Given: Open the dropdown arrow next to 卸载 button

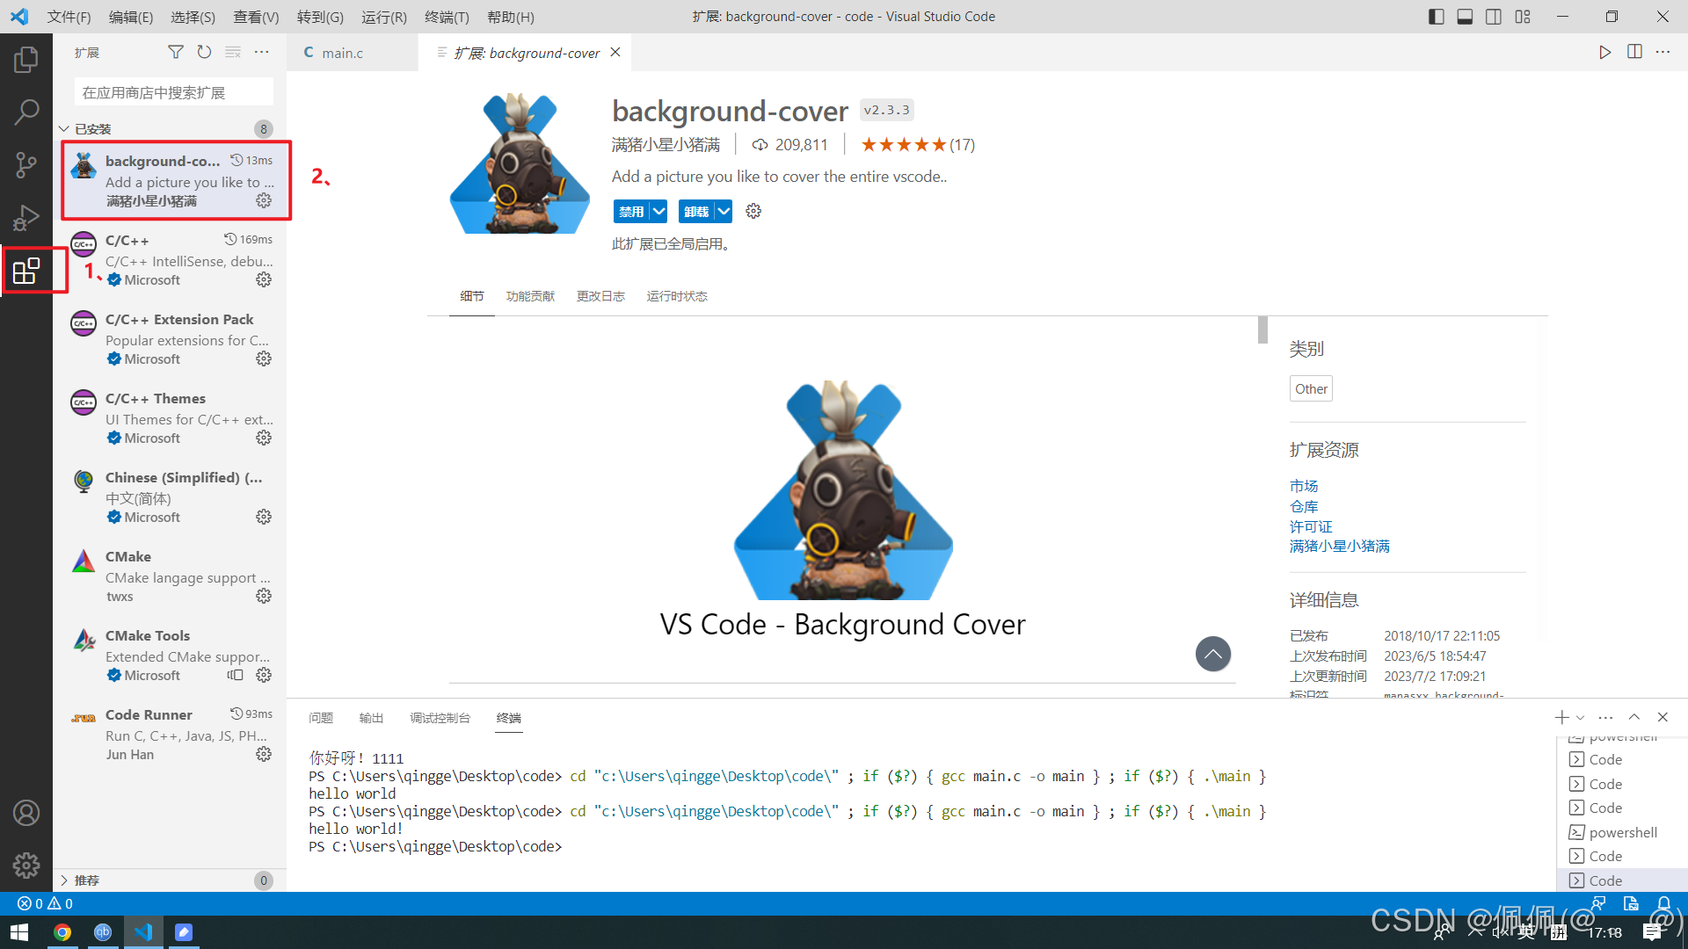Looking at the screenshot, I should point(724,212).
